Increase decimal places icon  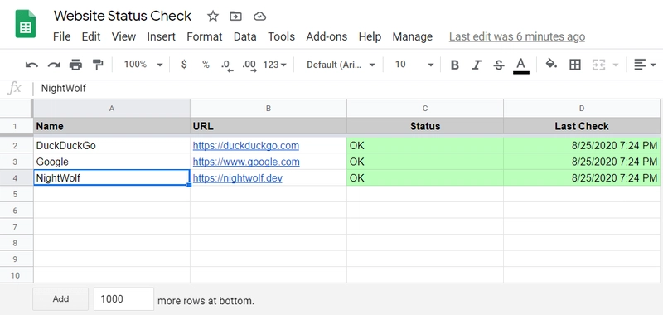(249, 65)
